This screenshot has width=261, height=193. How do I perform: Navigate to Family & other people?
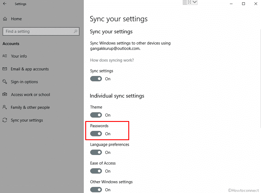30,107
